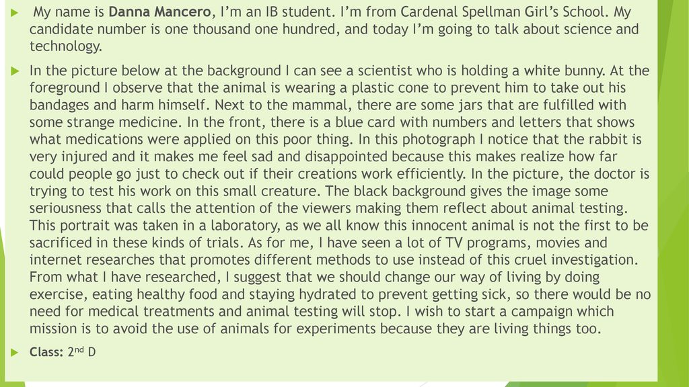Image resolution: width=689 pixels, height=387 pixels.
Task: Click the bold name 'Danna Mancero'
Action: tap(159, 12)
